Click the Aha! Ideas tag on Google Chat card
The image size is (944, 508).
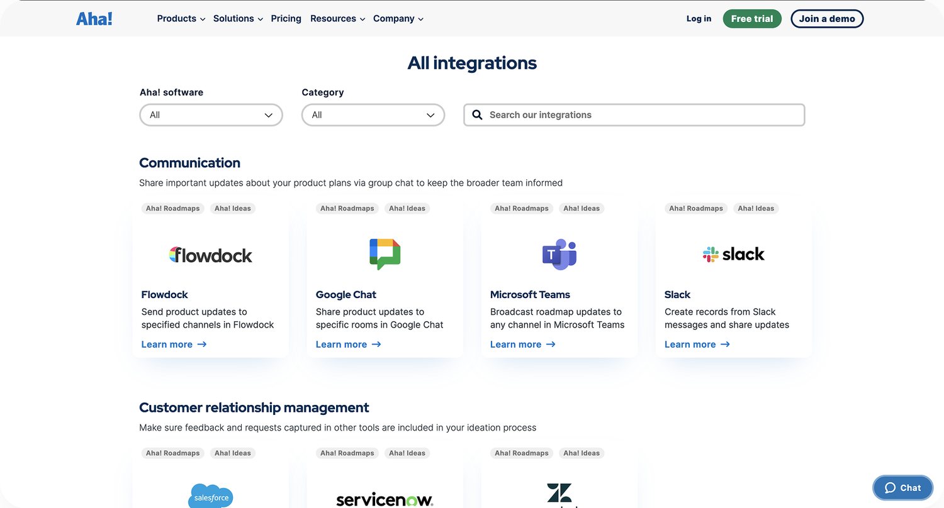coord(407,208)
